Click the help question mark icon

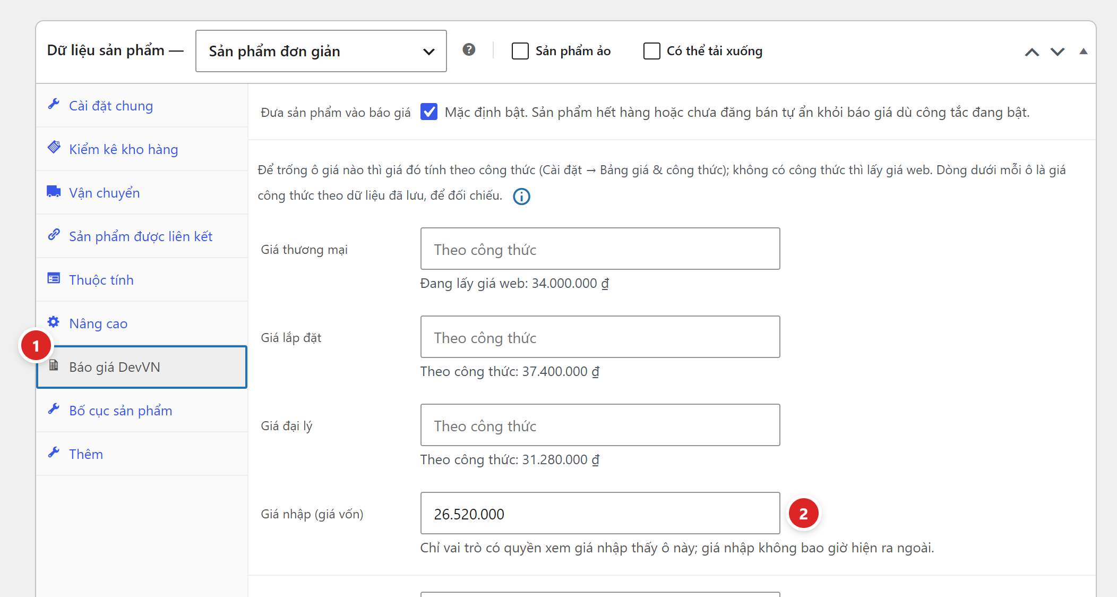click(x=469, y=50)
